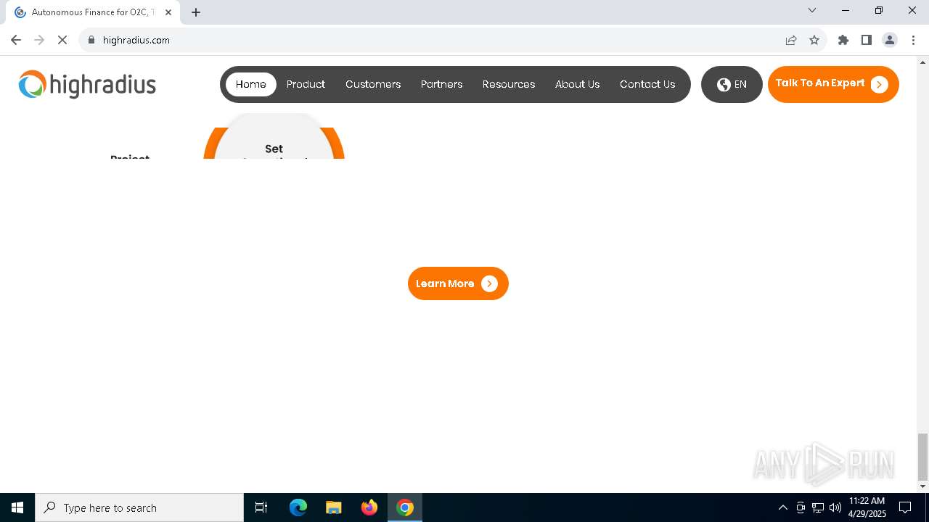Open Chrome three-dot menu
This screenshot has width=929, height=522.
(x=913, y=40)
